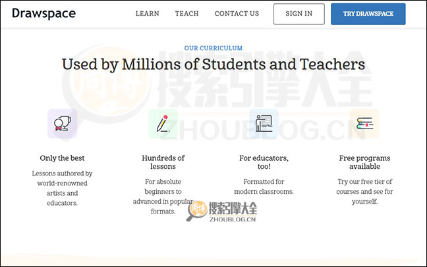Select the 'Free programs available' heading

coord(364,163)
